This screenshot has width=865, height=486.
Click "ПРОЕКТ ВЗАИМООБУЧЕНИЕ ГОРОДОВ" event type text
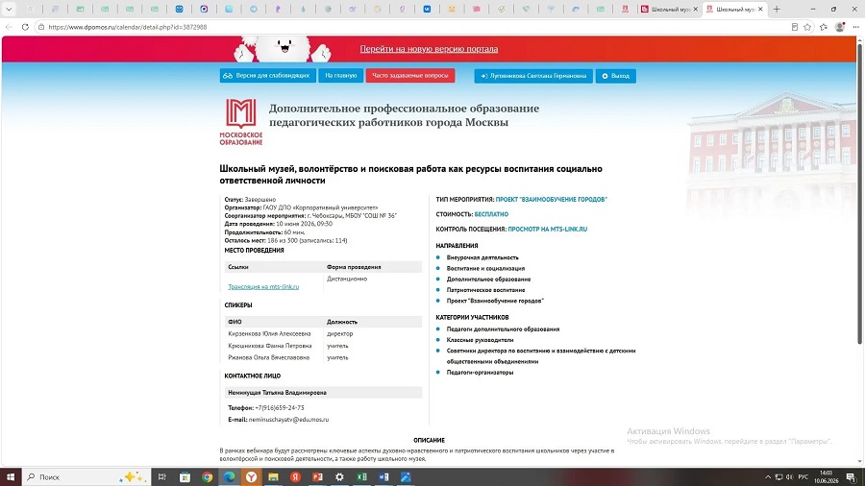pyautogui.click(x=551, y=200)
